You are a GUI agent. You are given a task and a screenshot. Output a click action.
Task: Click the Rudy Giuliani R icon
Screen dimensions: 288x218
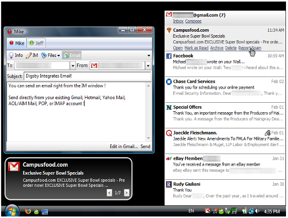pyautogui.click(x=169, y=184)
